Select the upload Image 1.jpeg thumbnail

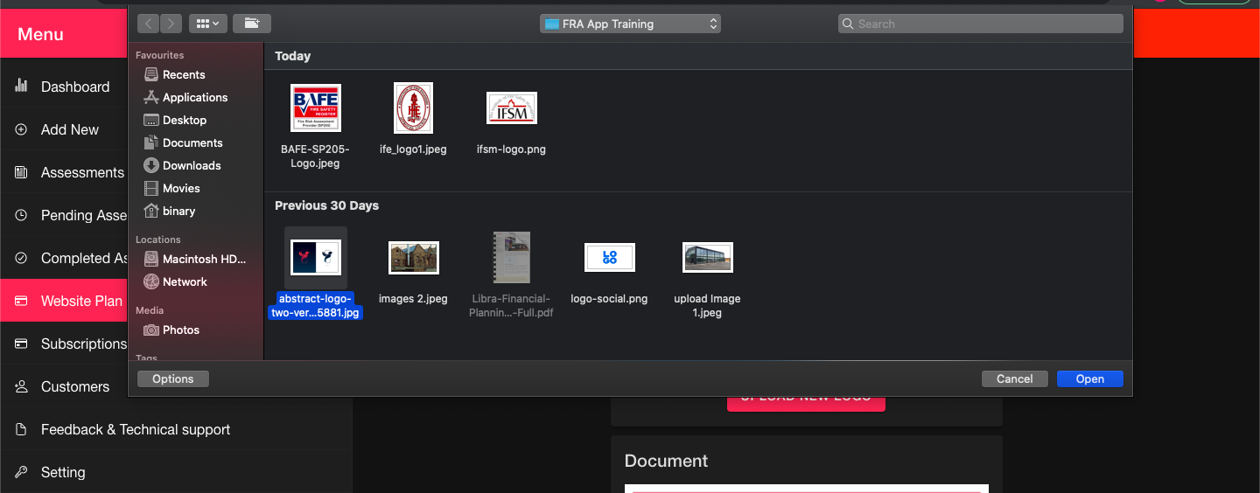tap(707, 257)
